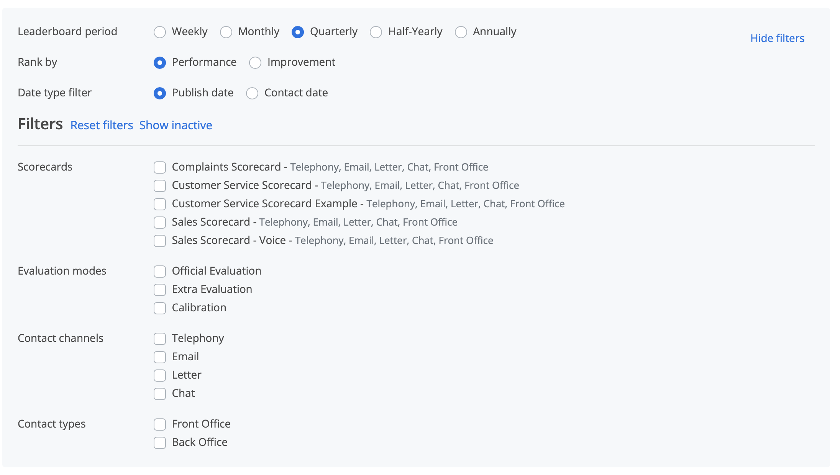Choose Monthly leaderboard period

[226, 32]
